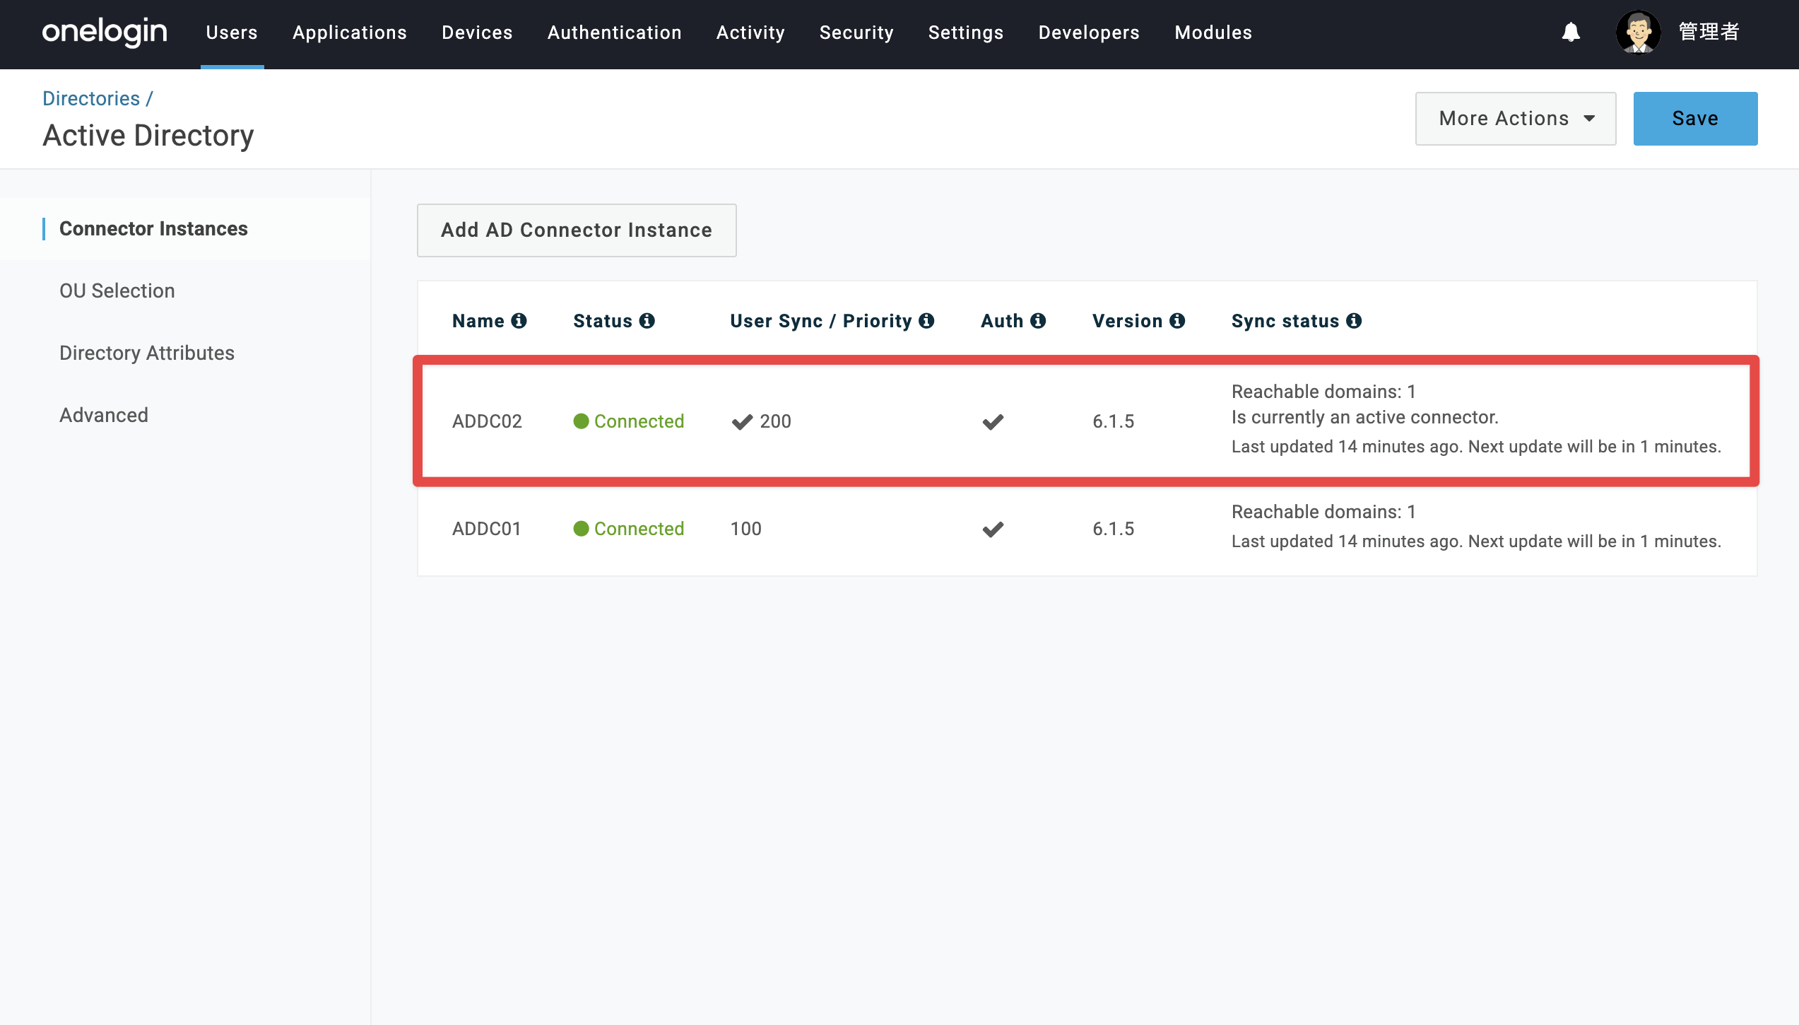Switch to the Advanced tab
This screenshot has width=1799, height=1025.
coord(104,416)
